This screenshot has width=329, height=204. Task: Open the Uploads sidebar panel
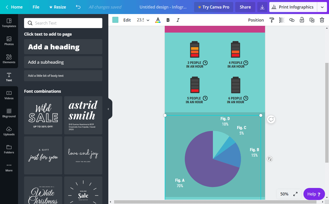9,131
